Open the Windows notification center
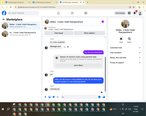 tap(142, 109)
